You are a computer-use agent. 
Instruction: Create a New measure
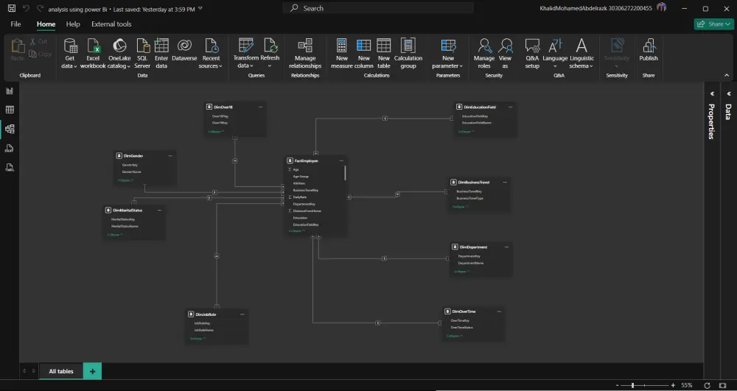coord(342,54)
